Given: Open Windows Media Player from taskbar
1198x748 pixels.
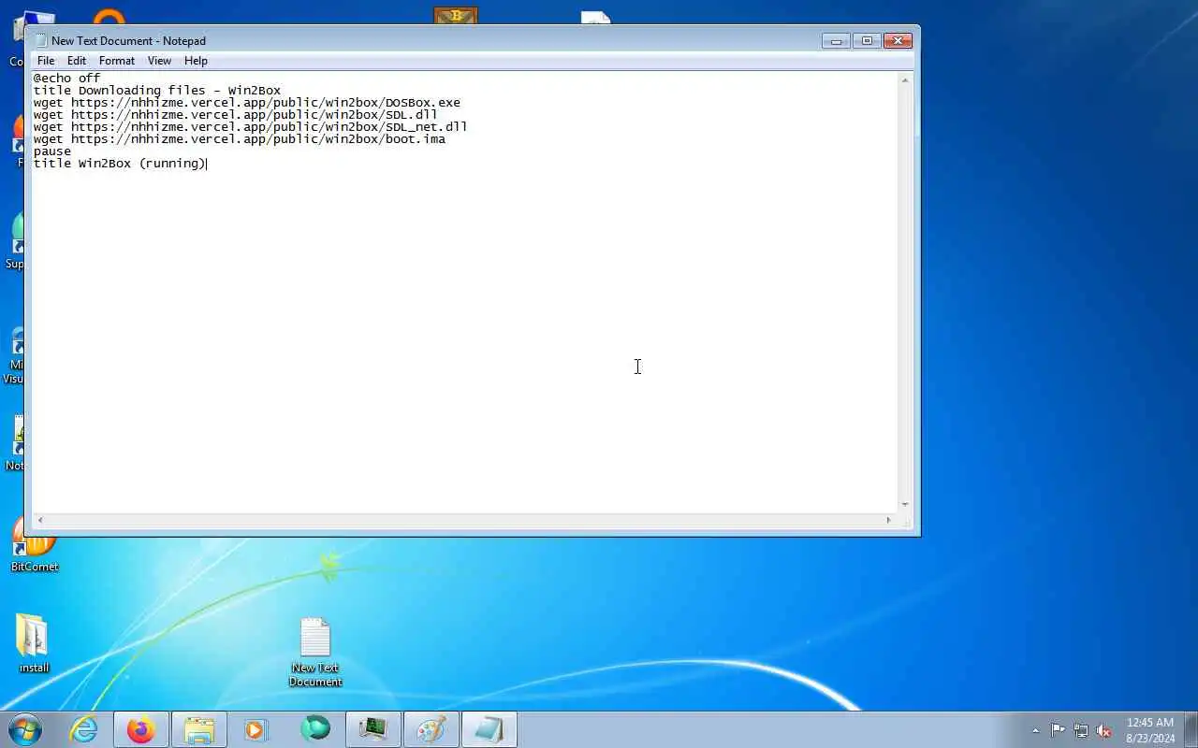Looking at the screenshot, I should (256, 729).
